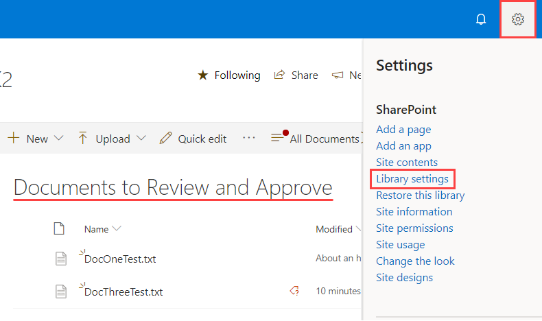Click the DocOneTest.txt file icon

61,259
